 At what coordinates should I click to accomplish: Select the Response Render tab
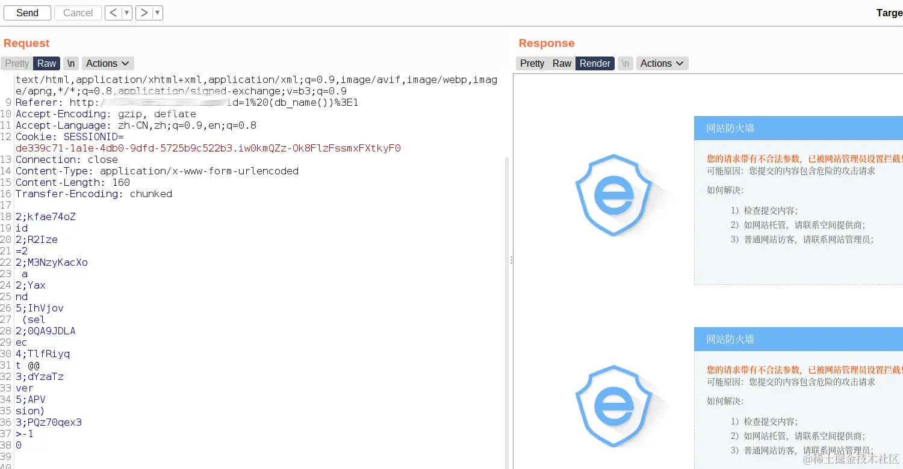tap(595, 63)
